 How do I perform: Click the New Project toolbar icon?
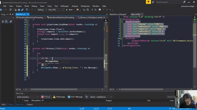click(10, 10)
